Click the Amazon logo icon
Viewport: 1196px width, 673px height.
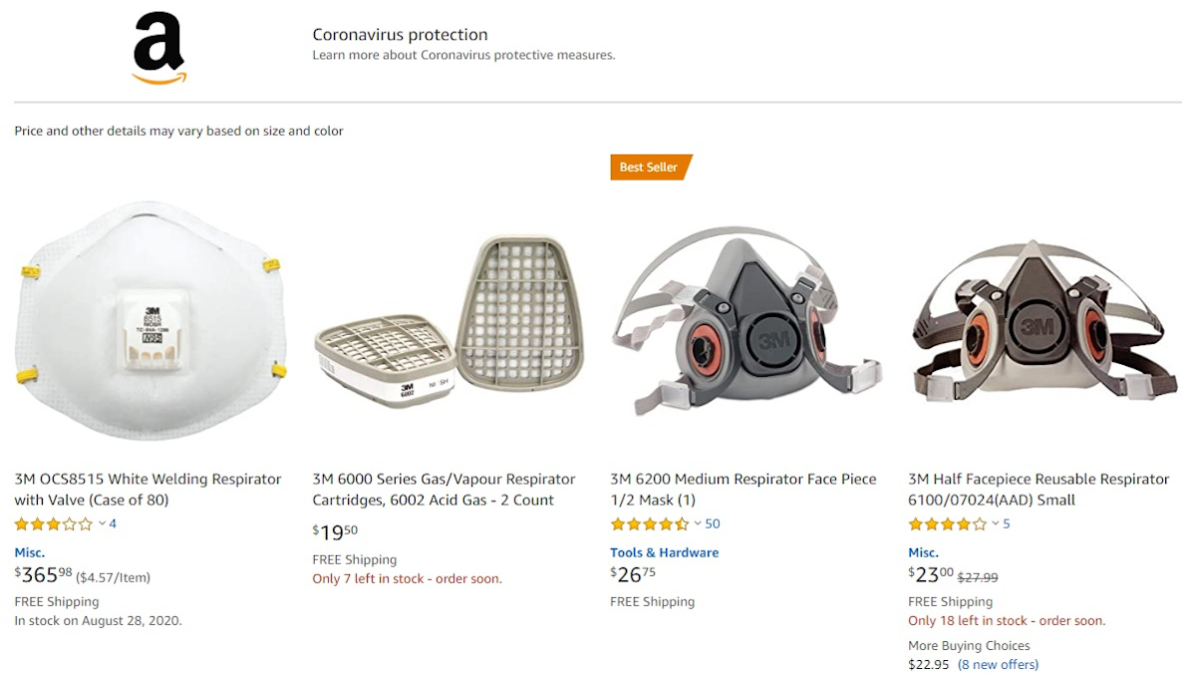click(x=159, y=49)
